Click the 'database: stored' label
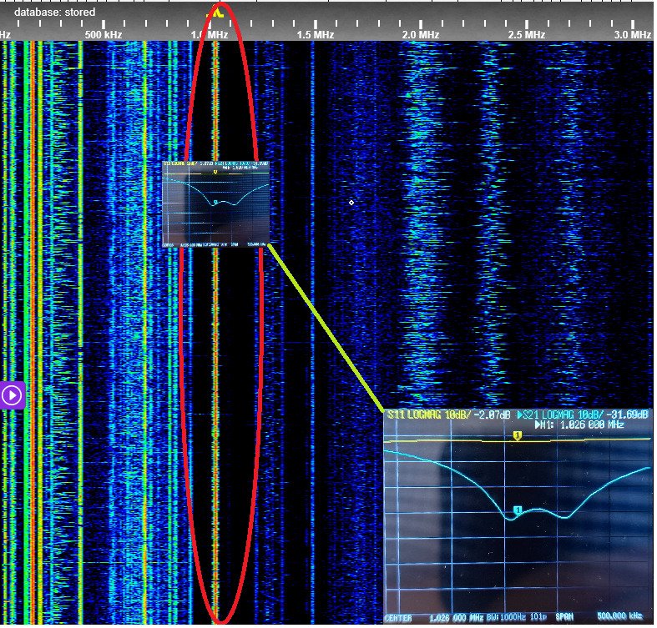 point(54,13)
